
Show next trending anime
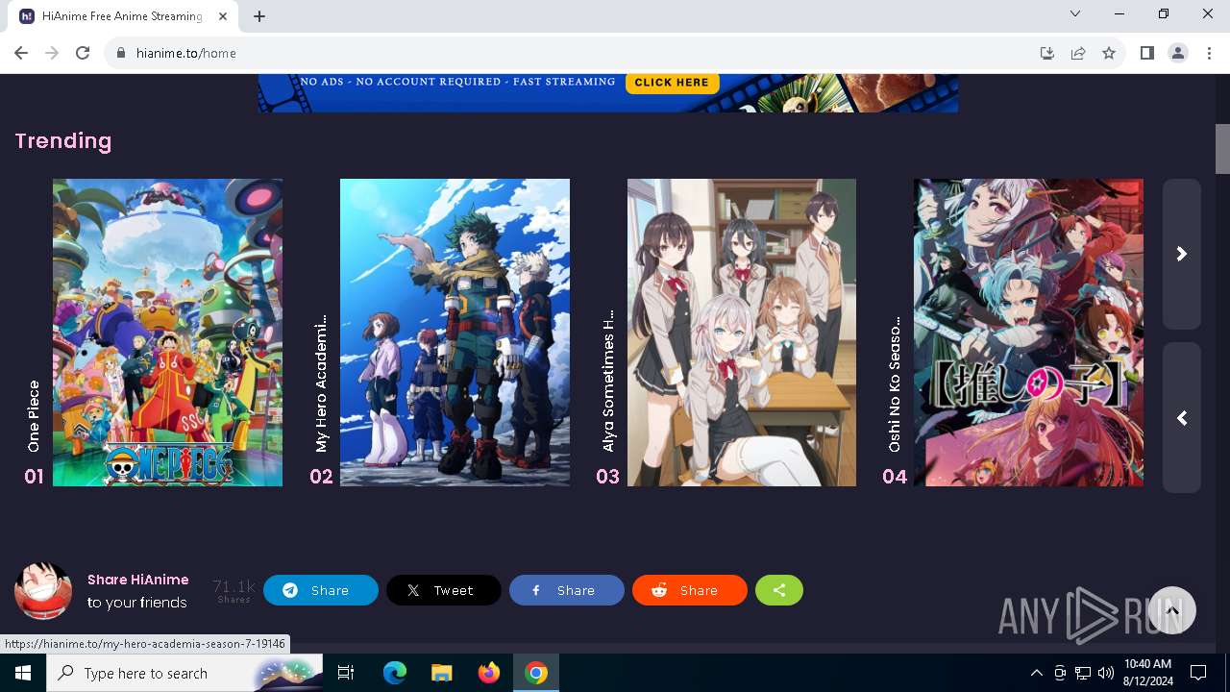1182,254
